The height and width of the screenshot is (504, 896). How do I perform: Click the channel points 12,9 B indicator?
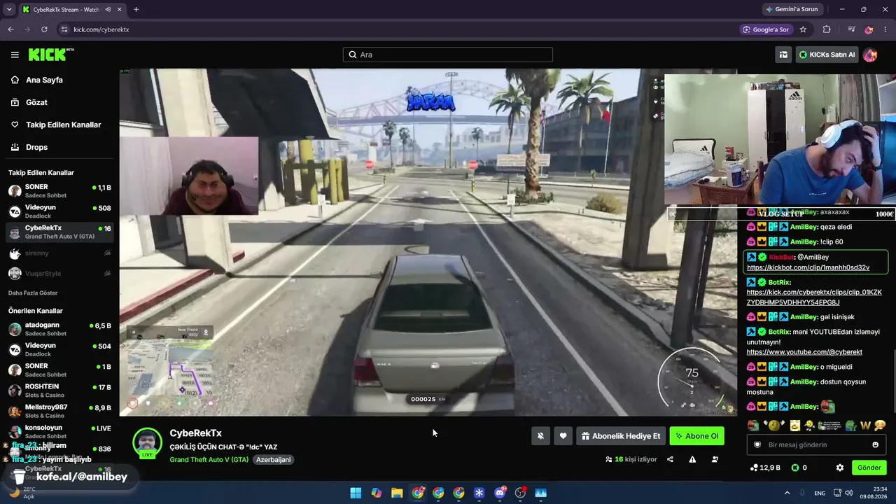[764, 468]
